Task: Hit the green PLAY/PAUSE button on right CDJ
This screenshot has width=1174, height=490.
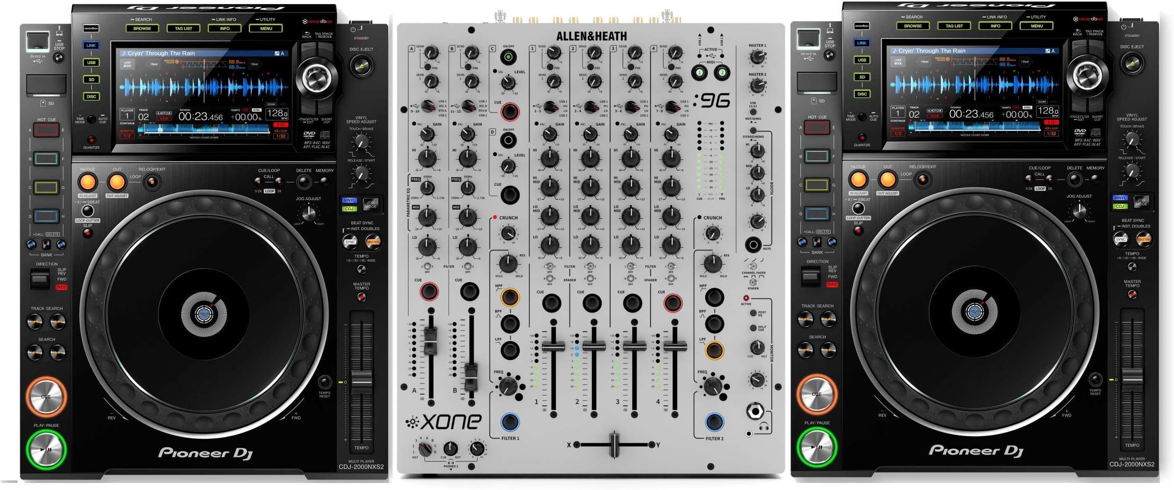Action: point(817,447)
